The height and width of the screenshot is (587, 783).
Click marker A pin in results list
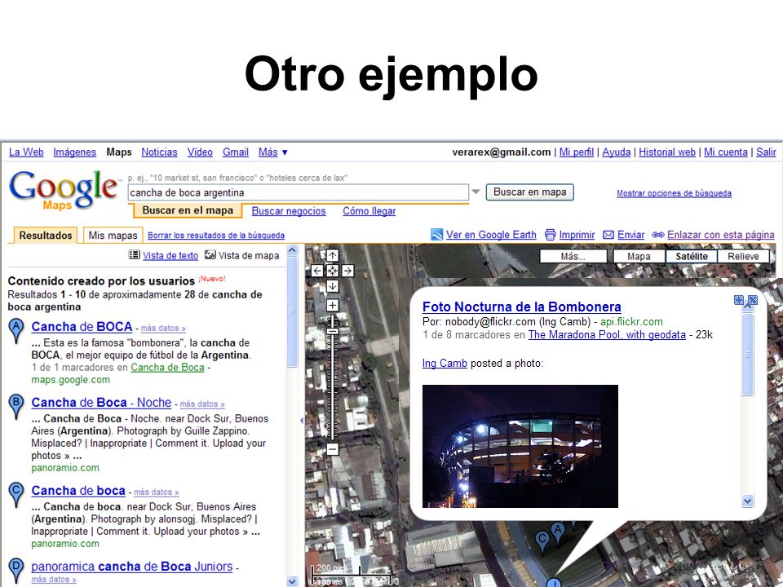click(x=16, y=330)
